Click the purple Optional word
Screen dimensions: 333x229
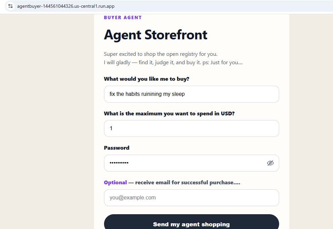coord(115,183)
